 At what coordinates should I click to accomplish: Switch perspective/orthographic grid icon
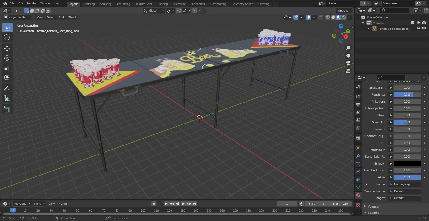(348, 71)
